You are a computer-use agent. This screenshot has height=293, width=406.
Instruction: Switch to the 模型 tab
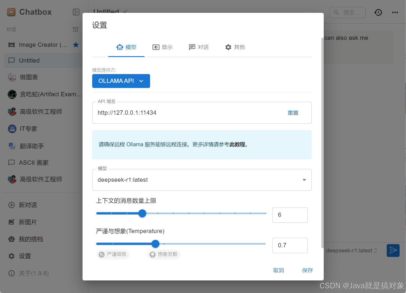[126, 47]
